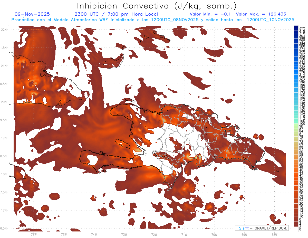Click the 71W longitude label

point(184,234)
